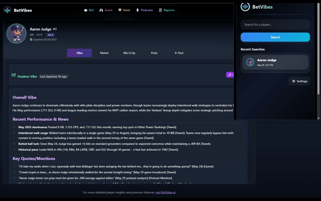Click the Positive Vibe label

tap(27, 76)
